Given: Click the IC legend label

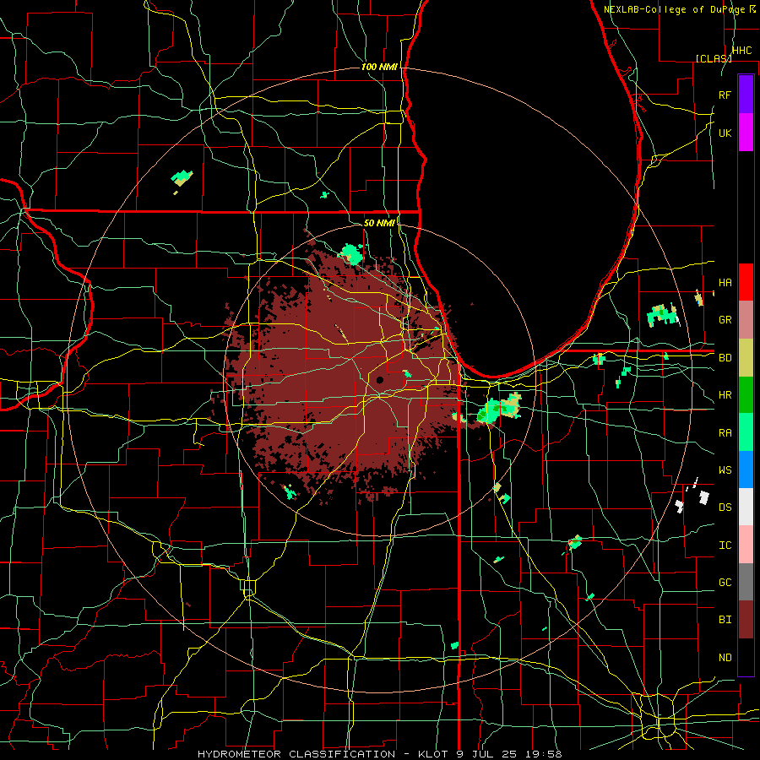Looking at the screenshot, I should [x=725, y=546].
